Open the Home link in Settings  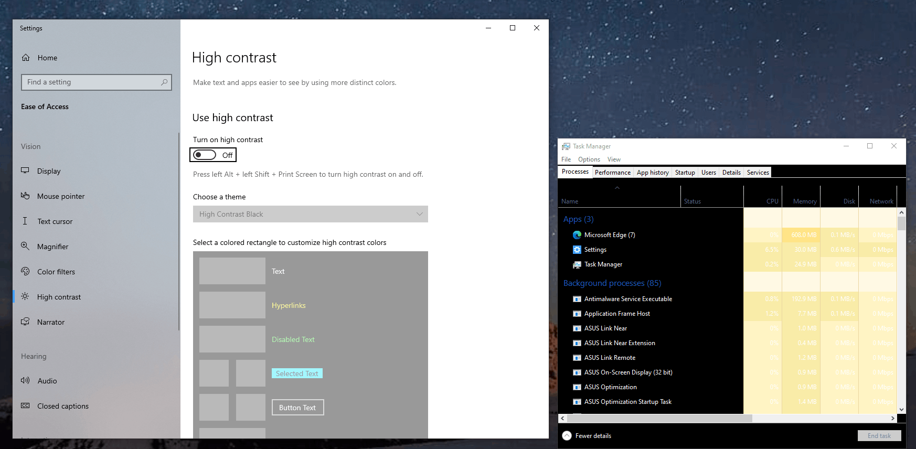47,58
